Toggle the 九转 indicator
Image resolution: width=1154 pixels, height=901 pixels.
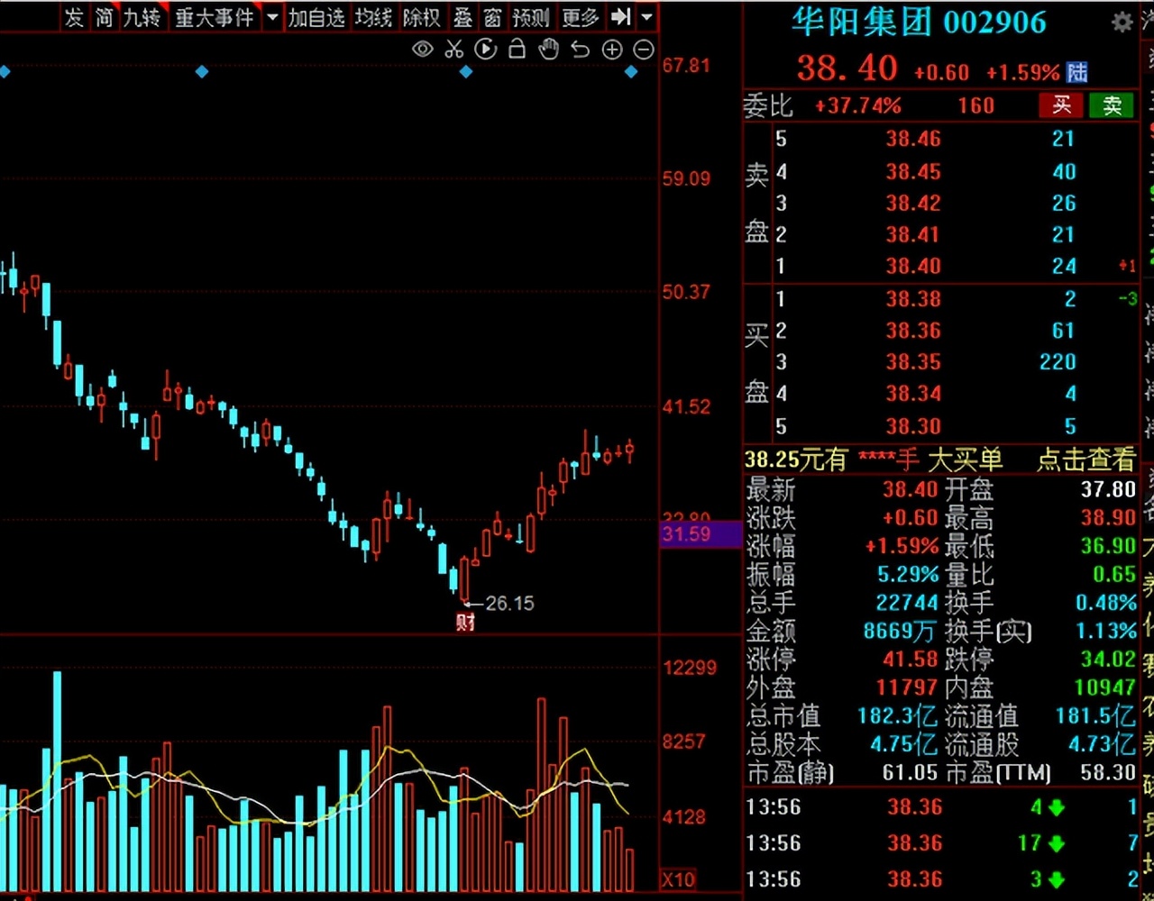pos(142,17)
